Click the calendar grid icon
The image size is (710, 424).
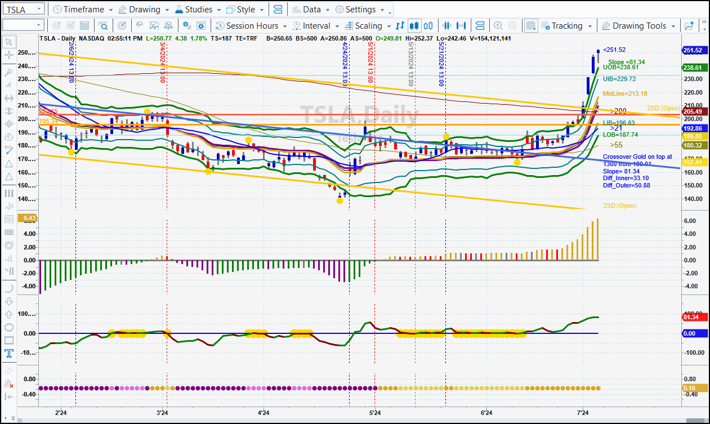tap(84, 25)
